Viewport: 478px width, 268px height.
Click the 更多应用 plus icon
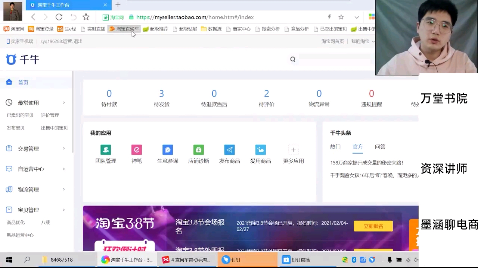(294, 150)
